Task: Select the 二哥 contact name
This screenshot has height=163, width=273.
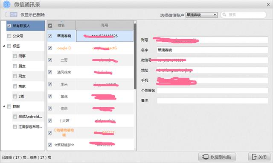Action: coord(64,60)
